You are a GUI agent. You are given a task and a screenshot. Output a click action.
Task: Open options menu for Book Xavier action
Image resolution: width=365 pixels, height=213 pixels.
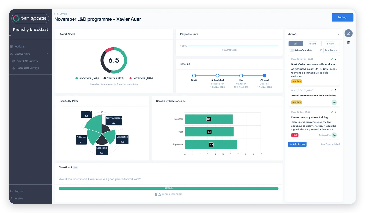click(x=335, y=59)
